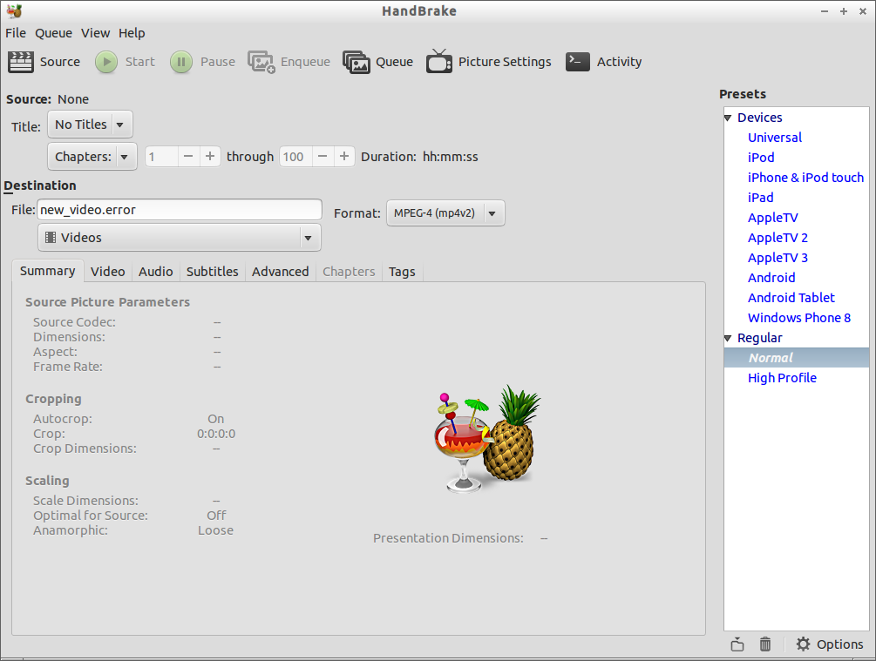876x661 pixels.
Task: Open the Title 'No Titles' dropdown
Action: [x=90, y=124]
